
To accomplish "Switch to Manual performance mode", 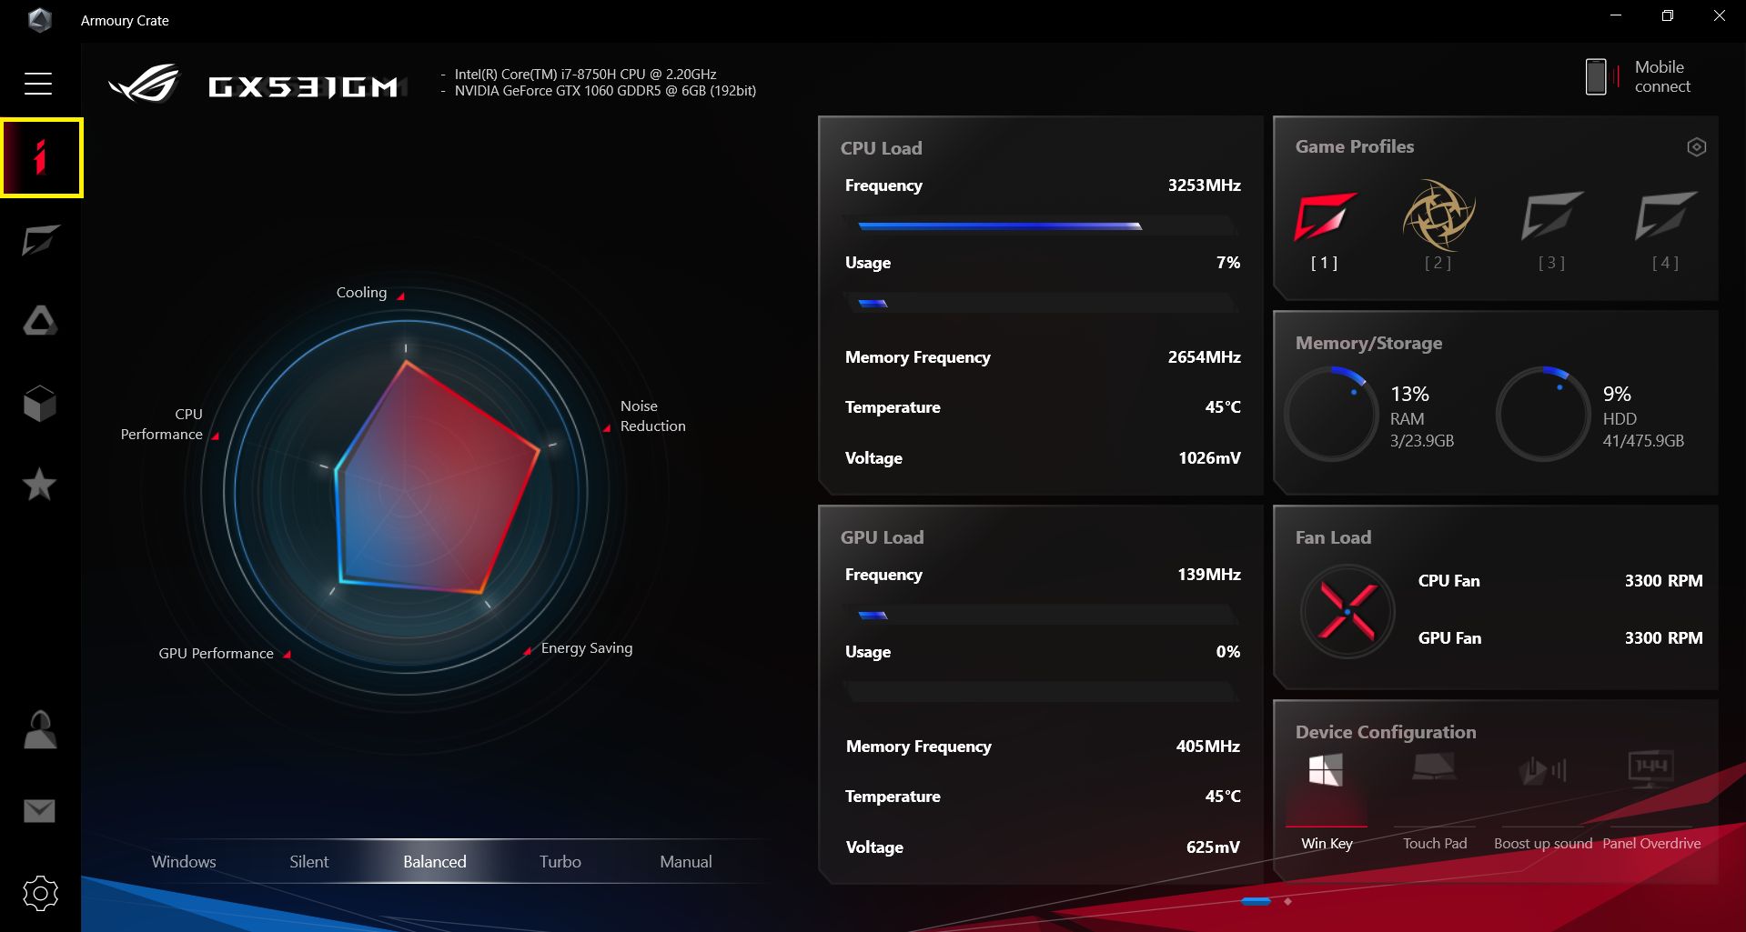I will [686, 861].
